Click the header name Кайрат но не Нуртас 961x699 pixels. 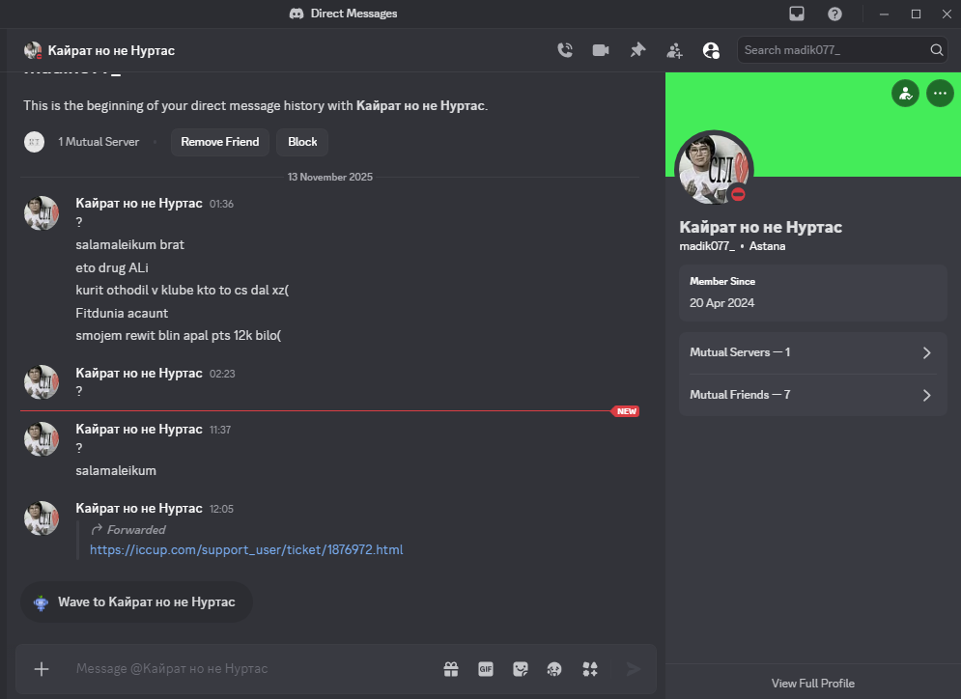111,51
